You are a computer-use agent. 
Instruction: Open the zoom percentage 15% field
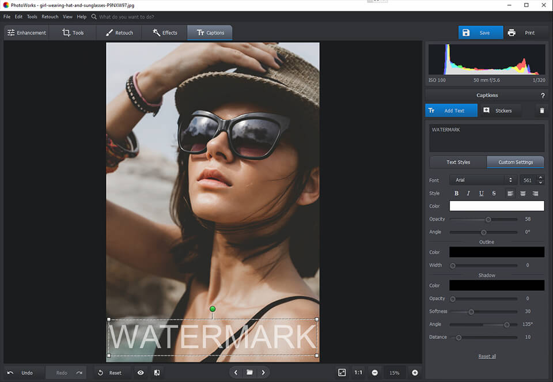pos(395,373)
